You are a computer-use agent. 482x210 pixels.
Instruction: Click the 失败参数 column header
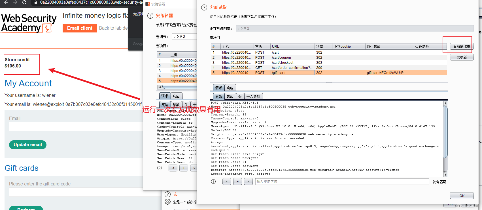coord(430,47)
